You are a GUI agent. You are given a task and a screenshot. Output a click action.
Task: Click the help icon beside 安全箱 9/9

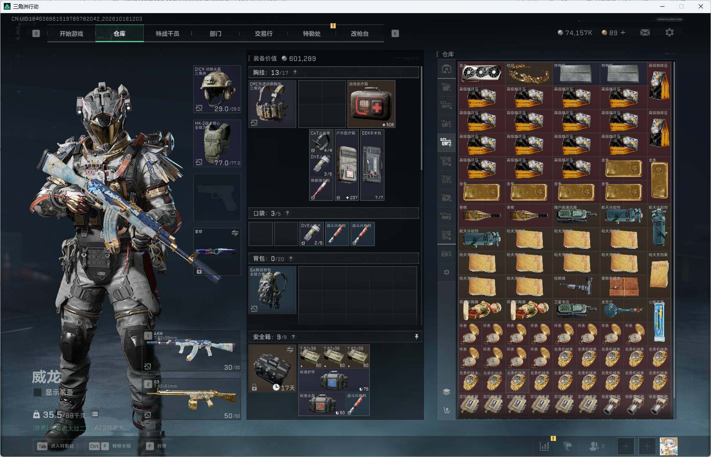tap(293, 337)
